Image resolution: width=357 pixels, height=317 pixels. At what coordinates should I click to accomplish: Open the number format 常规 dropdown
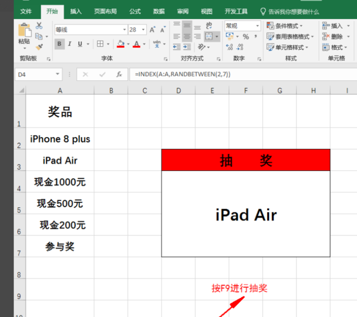point(258,26)
